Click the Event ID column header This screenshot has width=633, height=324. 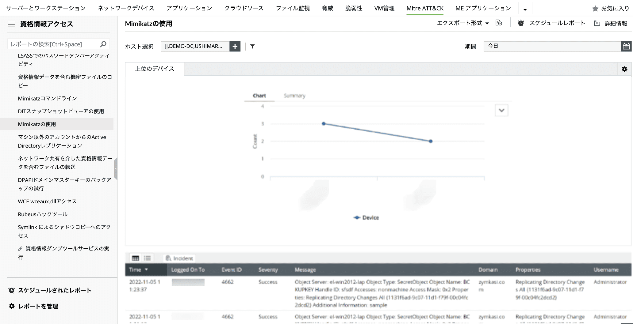[232, 270]
